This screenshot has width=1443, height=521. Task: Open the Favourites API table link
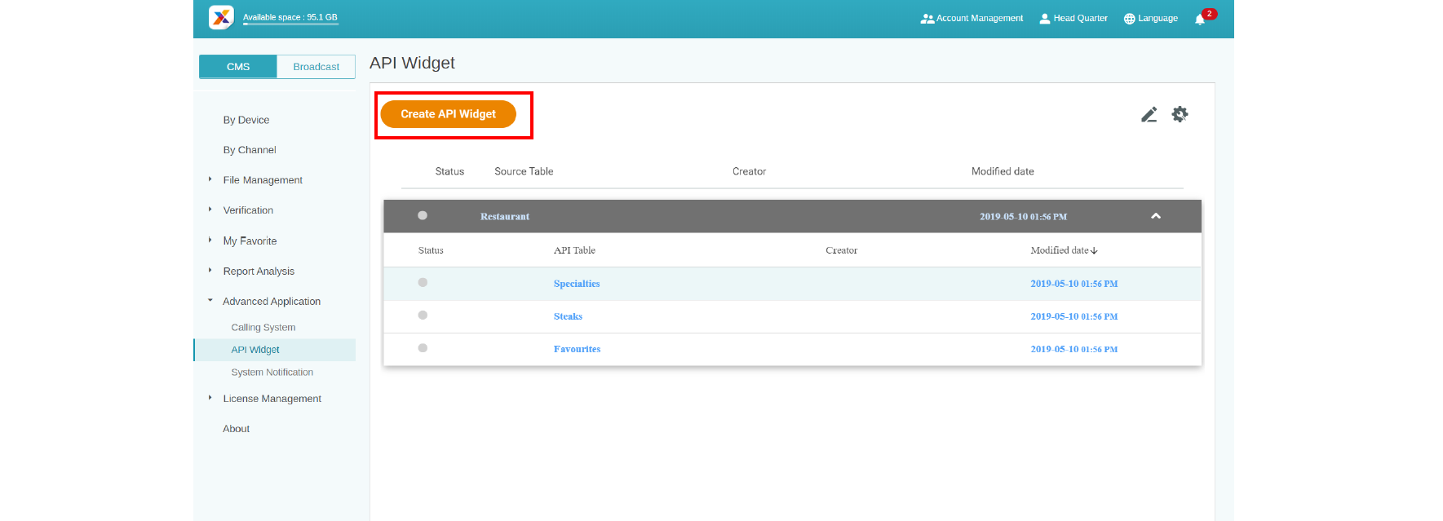[577, 349]
